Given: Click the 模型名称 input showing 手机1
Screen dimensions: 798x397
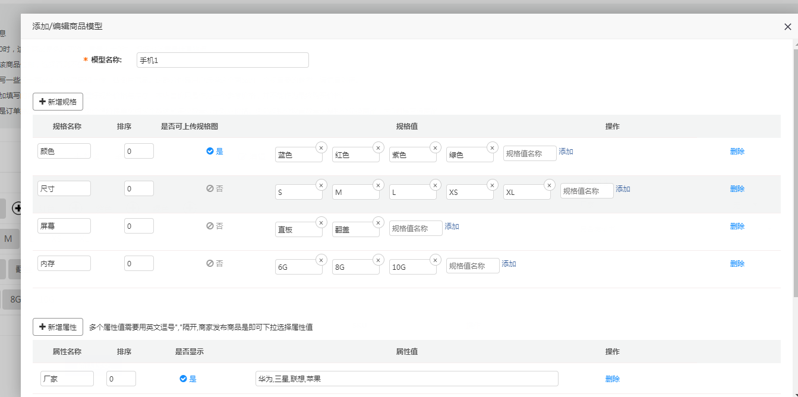Looking at the screenshot, I should [x=222, y=60].
